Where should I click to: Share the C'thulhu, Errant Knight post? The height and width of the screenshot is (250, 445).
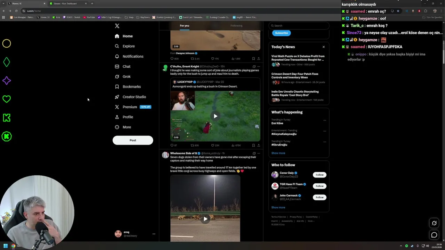tap(259, 145)
